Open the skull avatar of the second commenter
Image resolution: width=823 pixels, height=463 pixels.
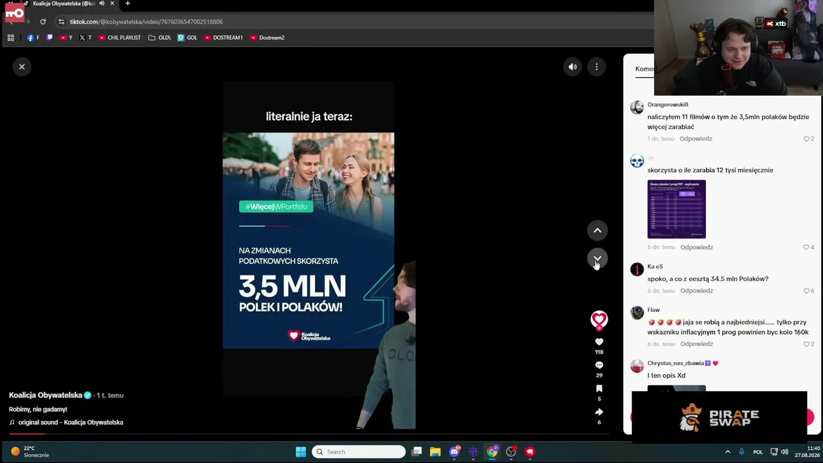pyautogui.click(x=637, y=161)
